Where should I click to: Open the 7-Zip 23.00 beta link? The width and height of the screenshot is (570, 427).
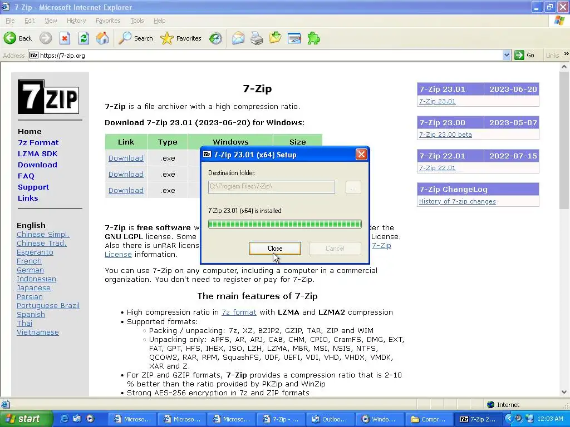click(445, 135)
